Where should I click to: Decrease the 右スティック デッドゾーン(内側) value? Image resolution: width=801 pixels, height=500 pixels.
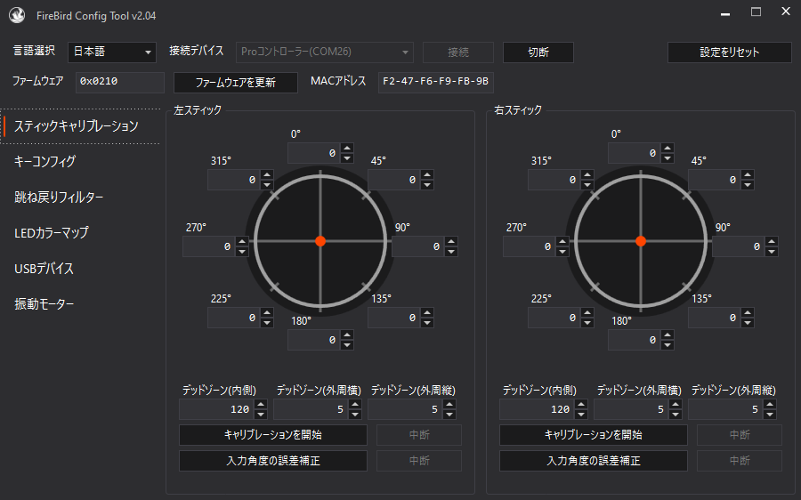point(581,415)
